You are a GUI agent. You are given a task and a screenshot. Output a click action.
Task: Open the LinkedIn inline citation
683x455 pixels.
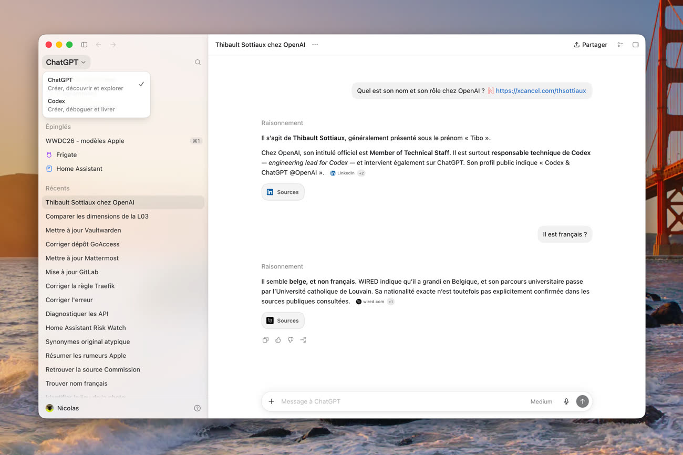[342, 173]
